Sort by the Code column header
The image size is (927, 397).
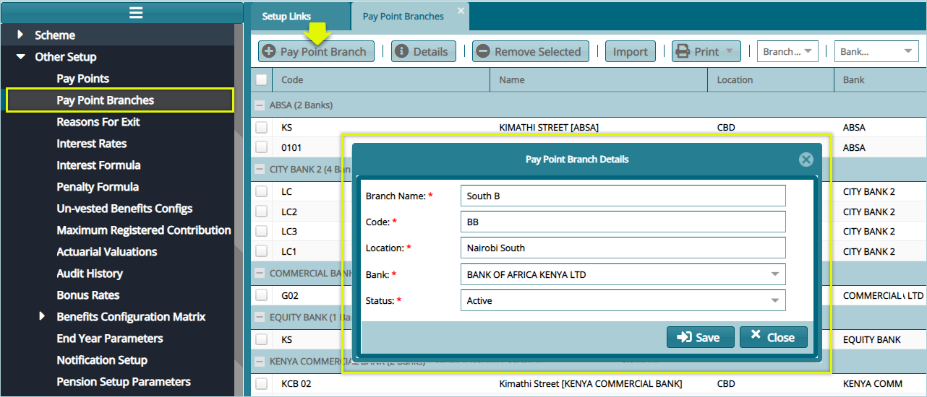pos(381,80)
